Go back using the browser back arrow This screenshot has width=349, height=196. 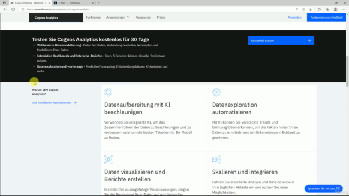click(5, 9)
